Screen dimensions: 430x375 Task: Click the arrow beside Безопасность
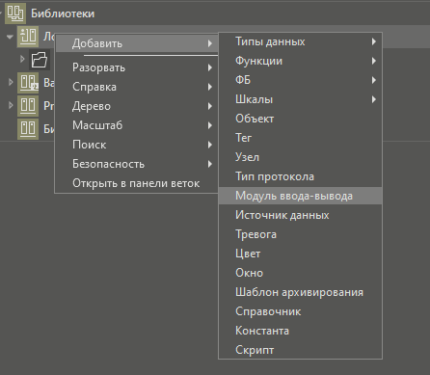click(x=209, y=164)
